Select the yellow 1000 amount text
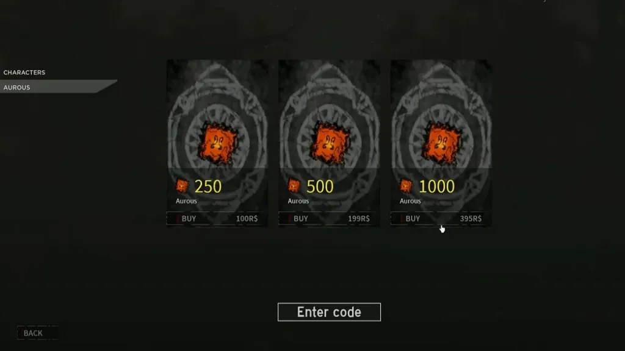625x351 pixels. tap(436, 186)
